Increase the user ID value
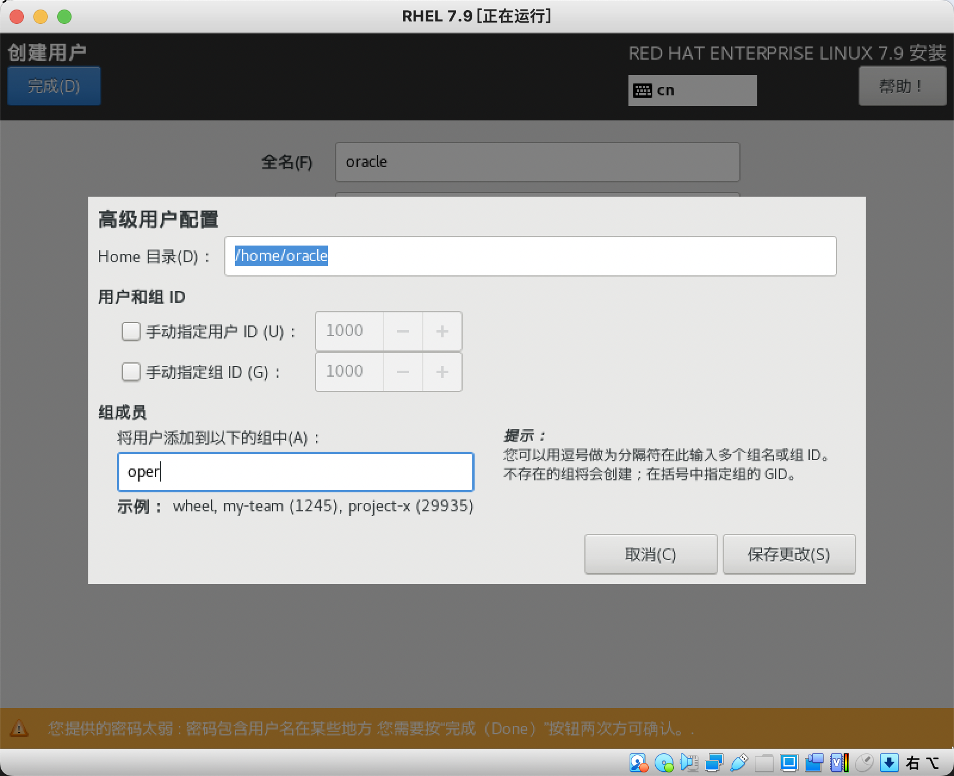The width and height of the screenshot is (954, 776). click(442, 331)
